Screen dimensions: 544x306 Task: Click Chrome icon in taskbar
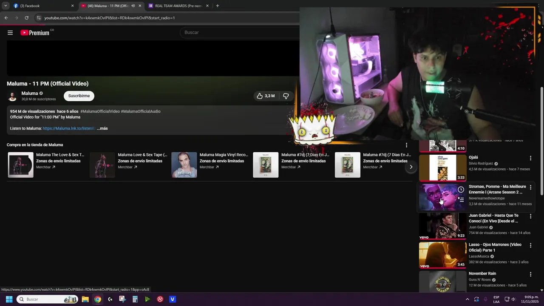[98, 299]
